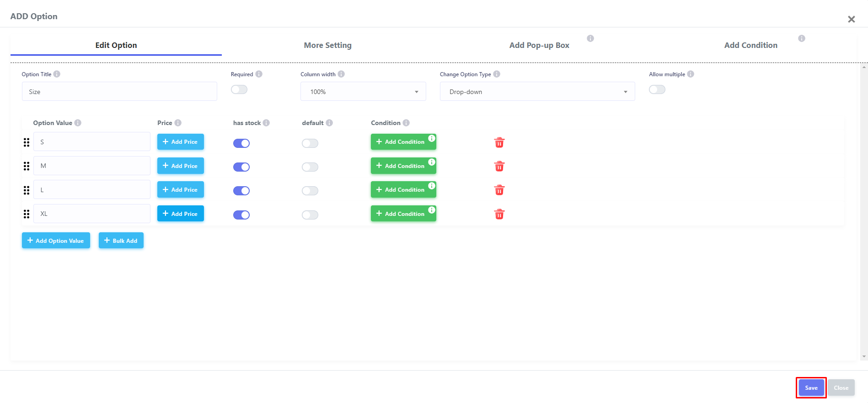Focus the Option Title field containing Size
Viewport: 868px width, 403px height.
click(119, 91)
